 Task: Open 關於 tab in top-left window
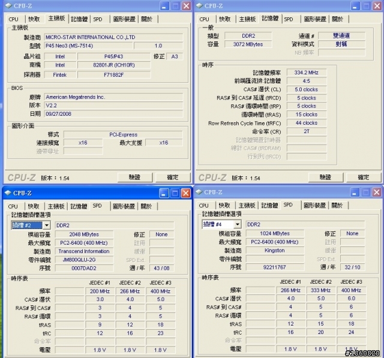[x=147, y=19]
